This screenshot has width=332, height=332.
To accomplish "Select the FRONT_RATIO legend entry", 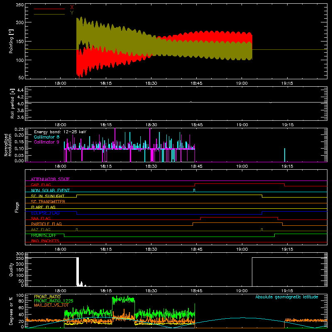I will pyautogui.click(x=47, y=297).
